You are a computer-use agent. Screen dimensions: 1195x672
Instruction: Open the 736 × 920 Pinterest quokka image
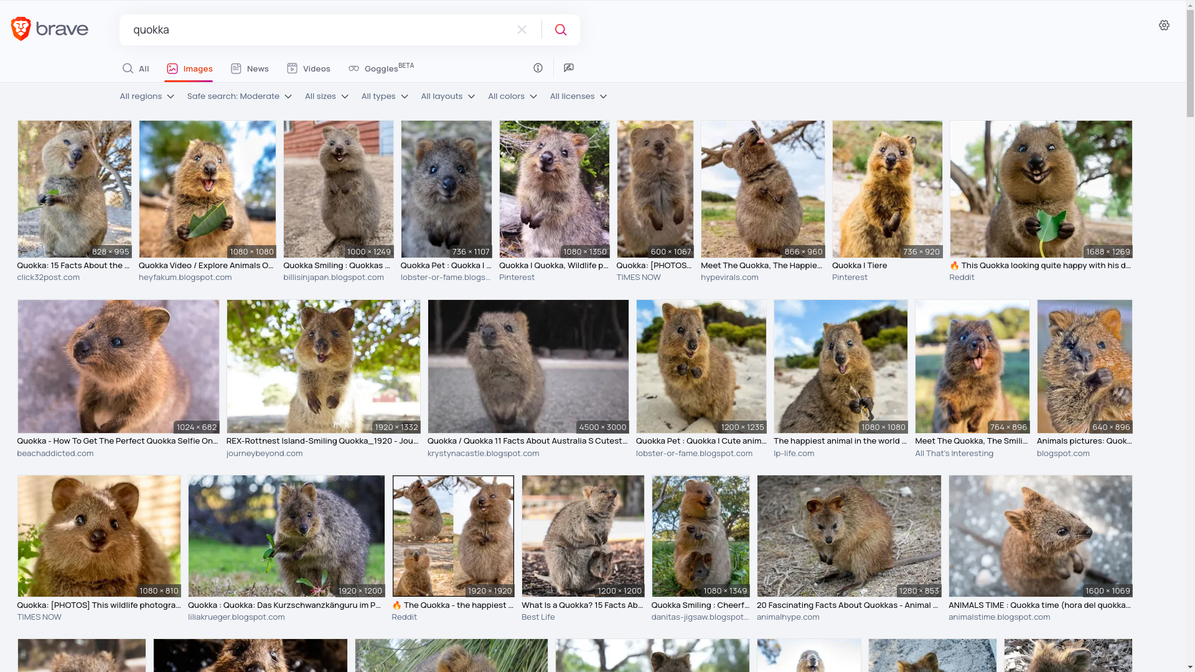[887, 189]
